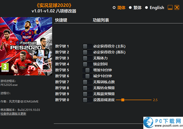Select the 繁体 language radio button

[130, 8]
